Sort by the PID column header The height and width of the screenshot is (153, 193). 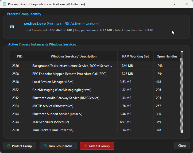coord(20,56)
